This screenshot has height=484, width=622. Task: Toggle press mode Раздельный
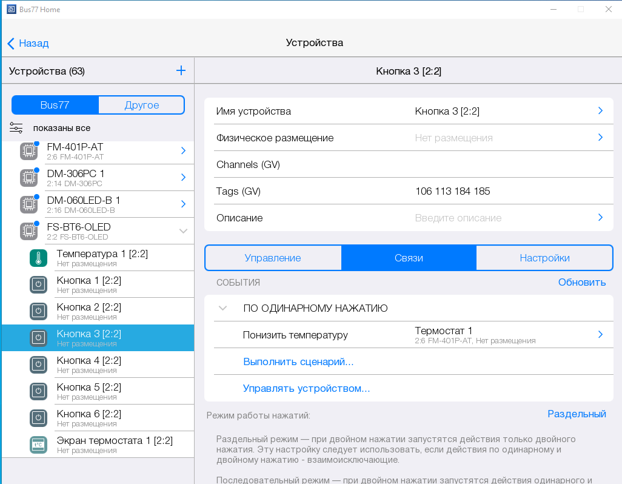point(576,414)
